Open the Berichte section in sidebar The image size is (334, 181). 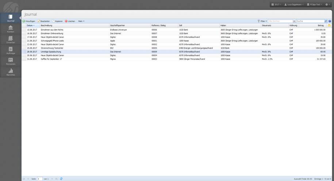coord(11,72)
